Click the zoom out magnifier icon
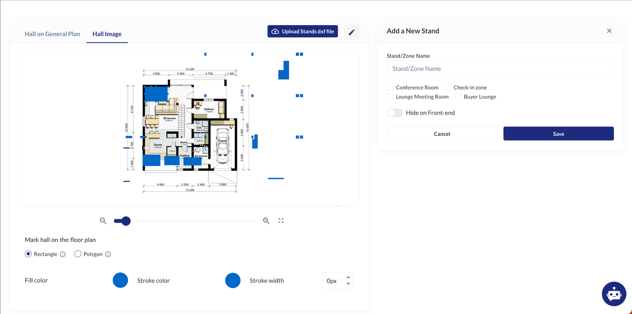Viewport: 632px width, 314px height. tap(103, 221)
